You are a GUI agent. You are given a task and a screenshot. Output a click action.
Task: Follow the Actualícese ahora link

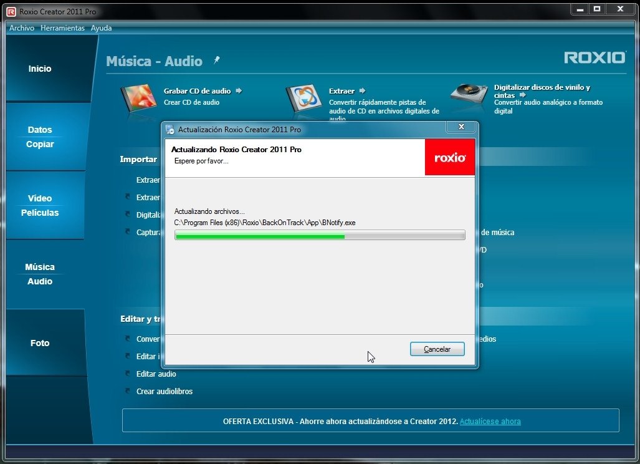point(490,421)
